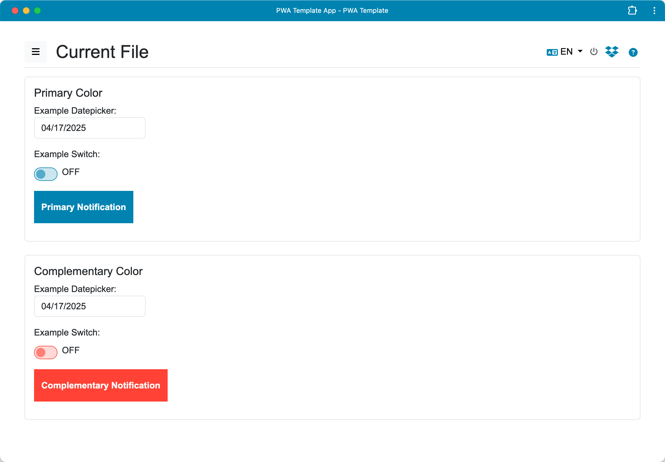Open the Primary Color datepicker field
This screenshot has height=462, width=665.
pos(90,128)
